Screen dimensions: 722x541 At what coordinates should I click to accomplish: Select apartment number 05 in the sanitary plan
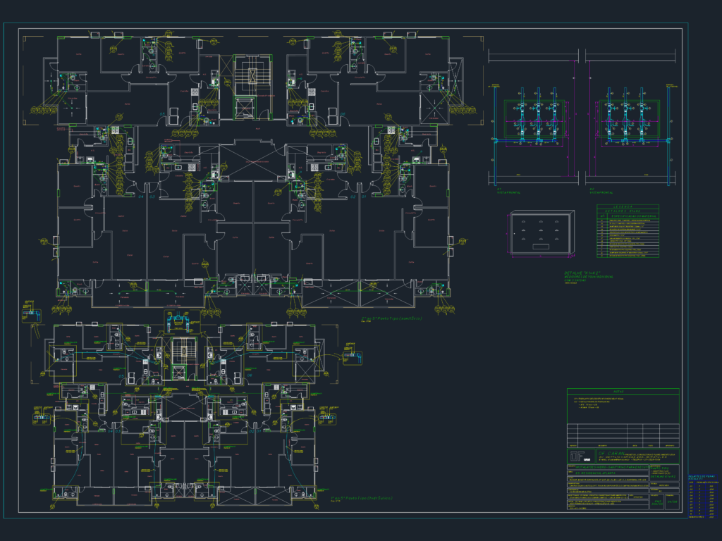162,114
